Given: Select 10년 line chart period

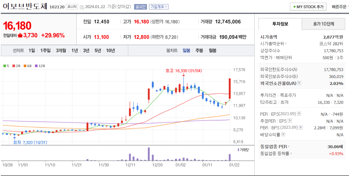Looking at the screenshot, I should [110, 50].
